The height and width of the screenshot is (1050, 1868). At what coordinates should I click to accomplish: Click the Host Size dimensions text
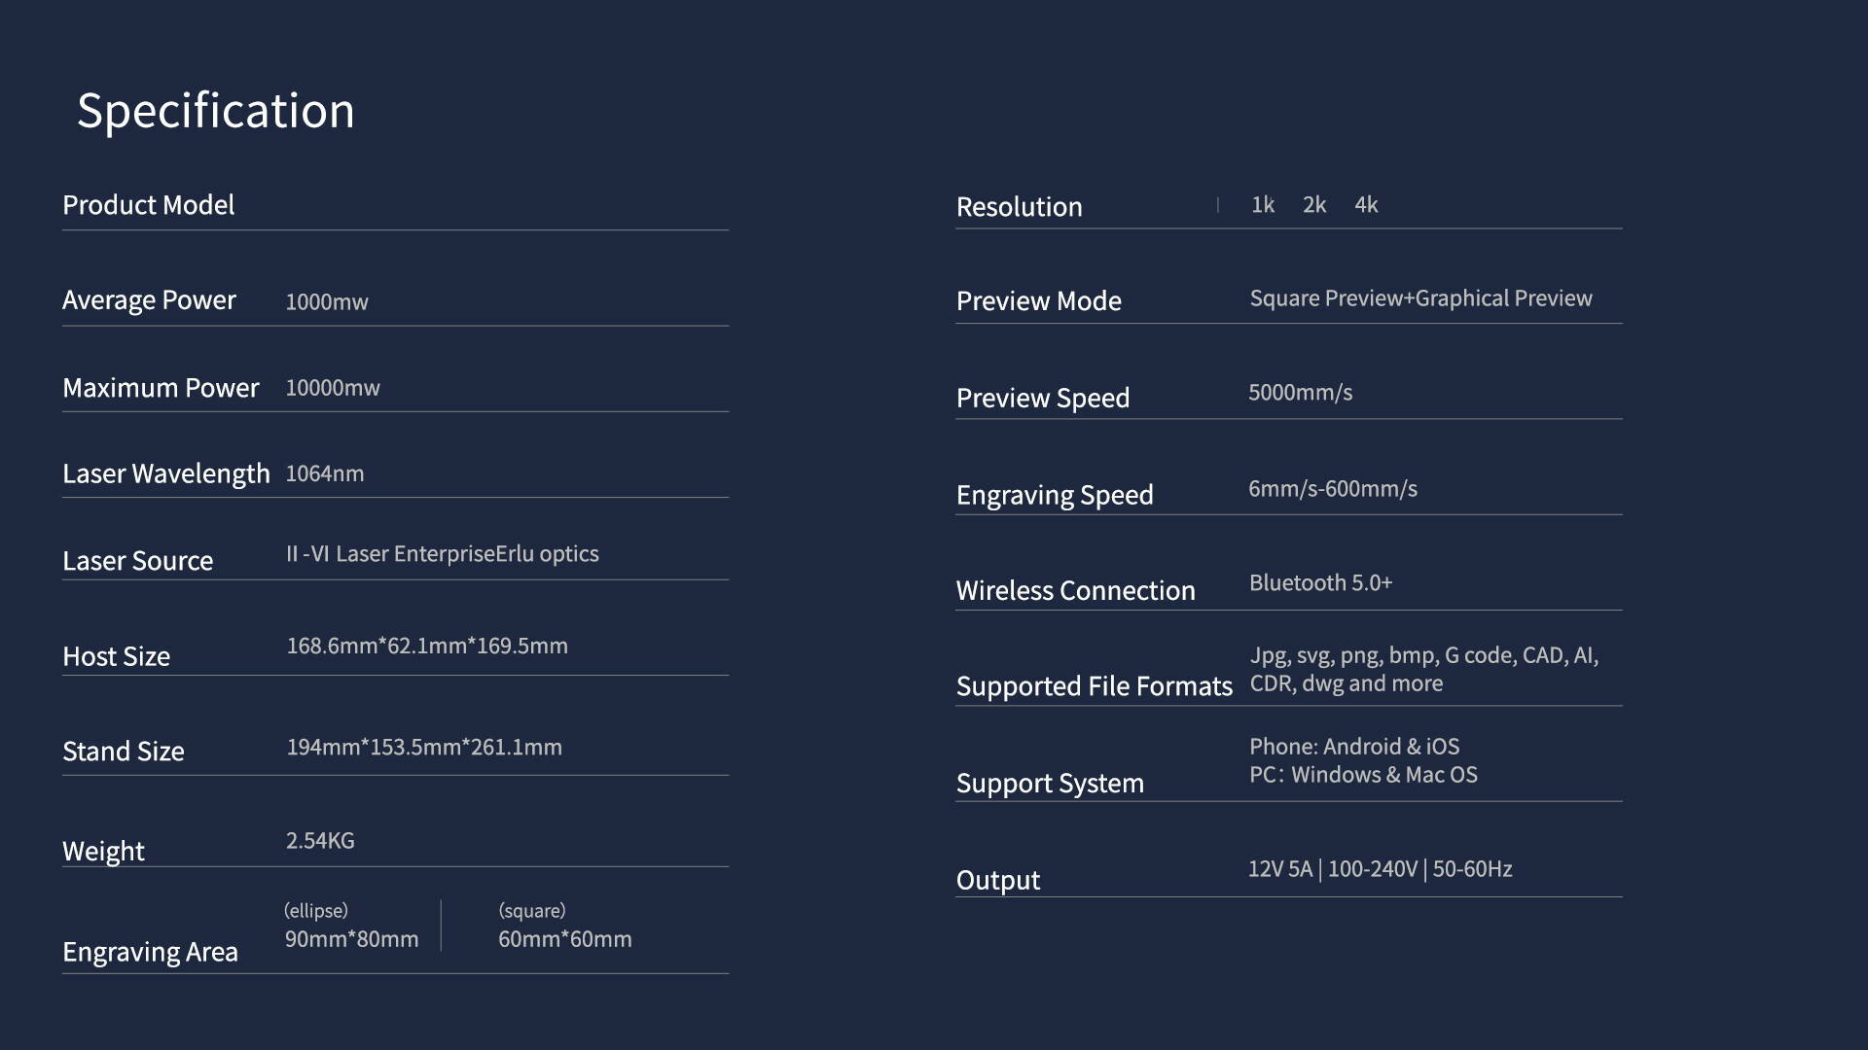pos(426,647)
